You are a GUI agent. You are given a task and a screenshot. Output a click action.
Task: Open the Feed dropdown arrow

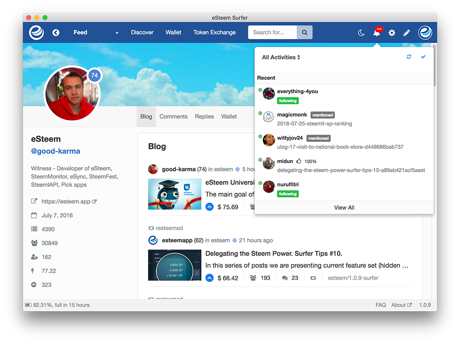[117, 33]
